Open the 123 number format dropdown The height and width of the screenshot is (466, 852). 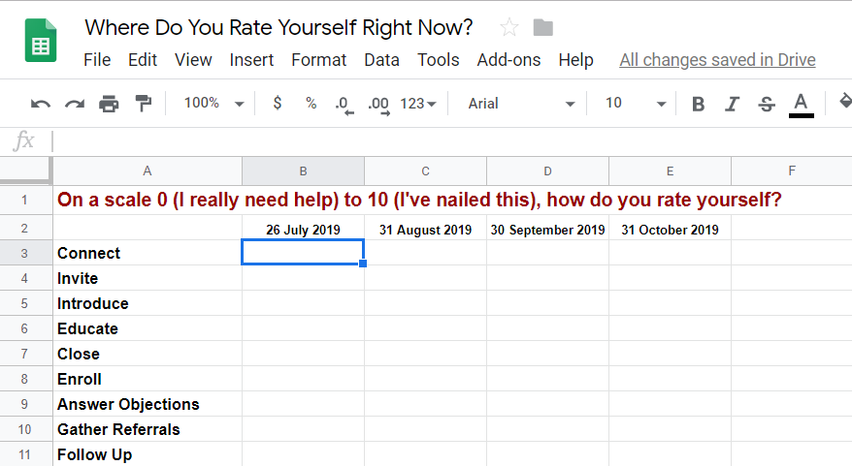[418, 104]
